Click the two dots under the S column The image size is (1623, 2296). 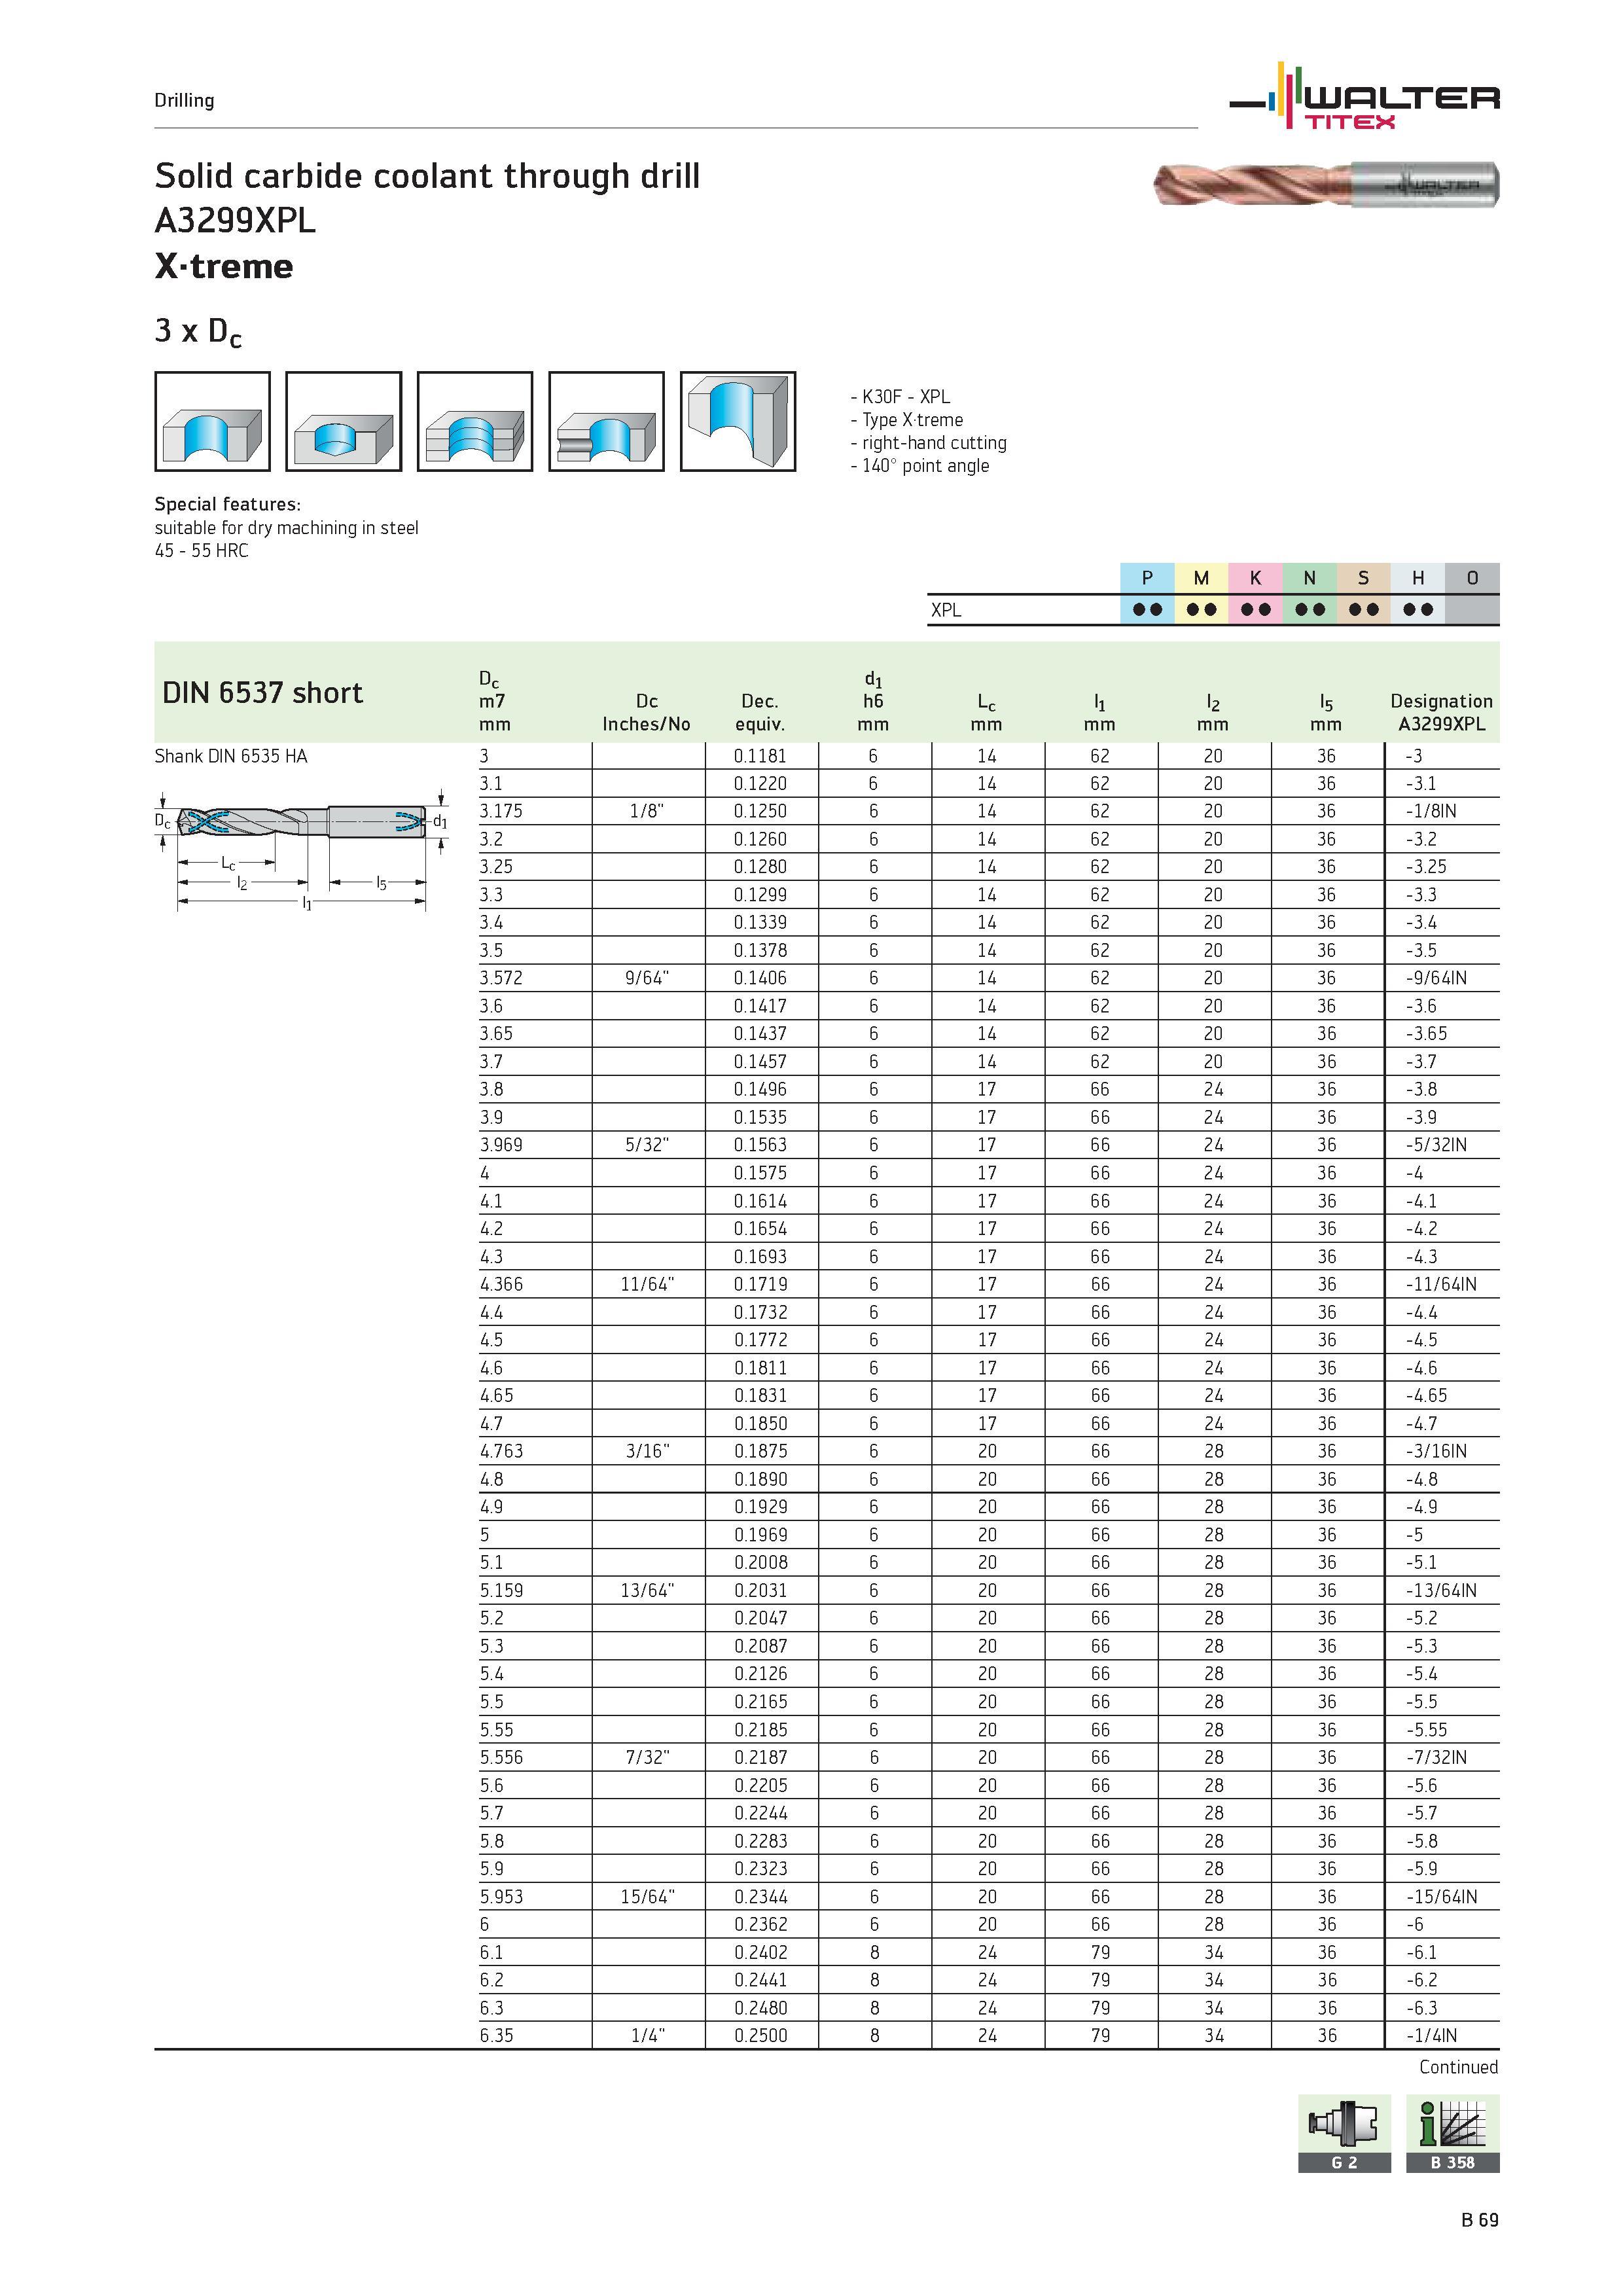(1363, 609)
